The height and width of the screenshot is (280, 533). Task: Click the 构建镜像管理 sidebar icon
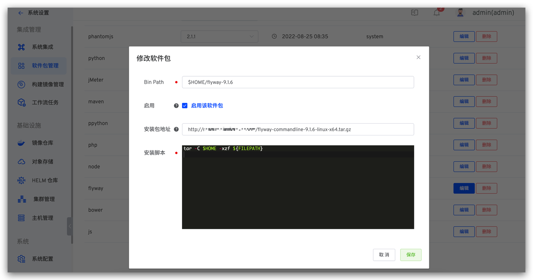tap(21, 84)
